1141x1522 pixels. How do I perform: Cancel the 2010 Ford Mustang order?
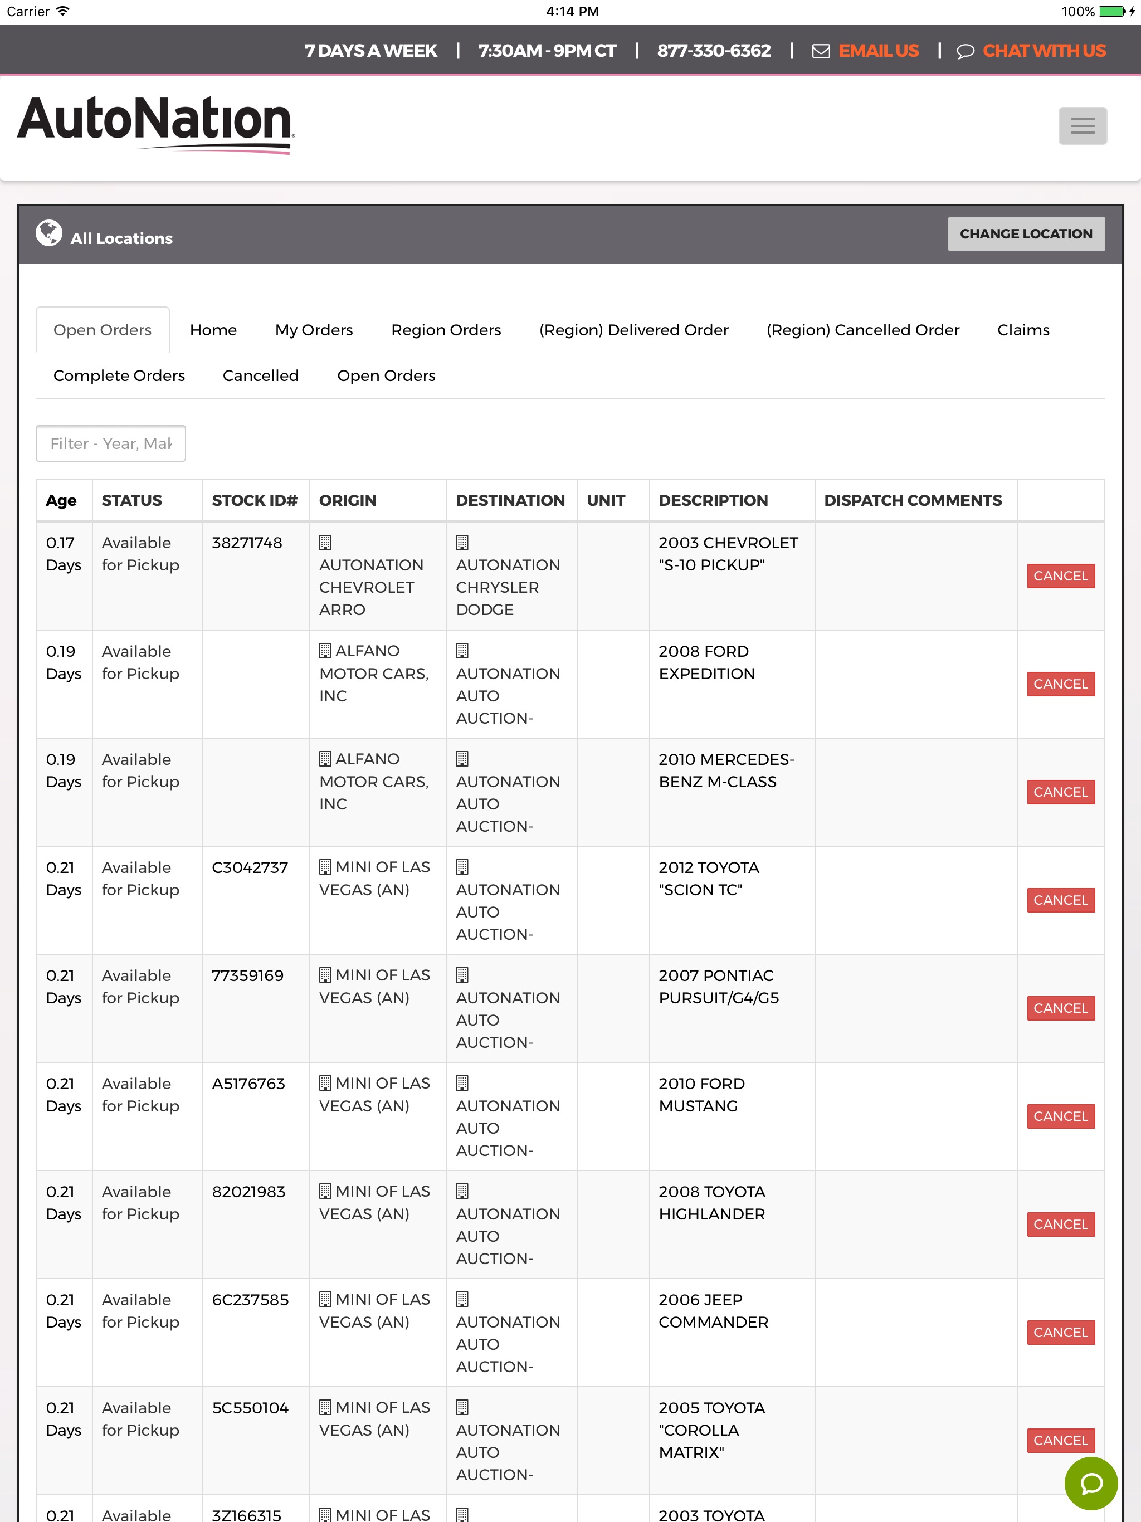point(1060,1116)
